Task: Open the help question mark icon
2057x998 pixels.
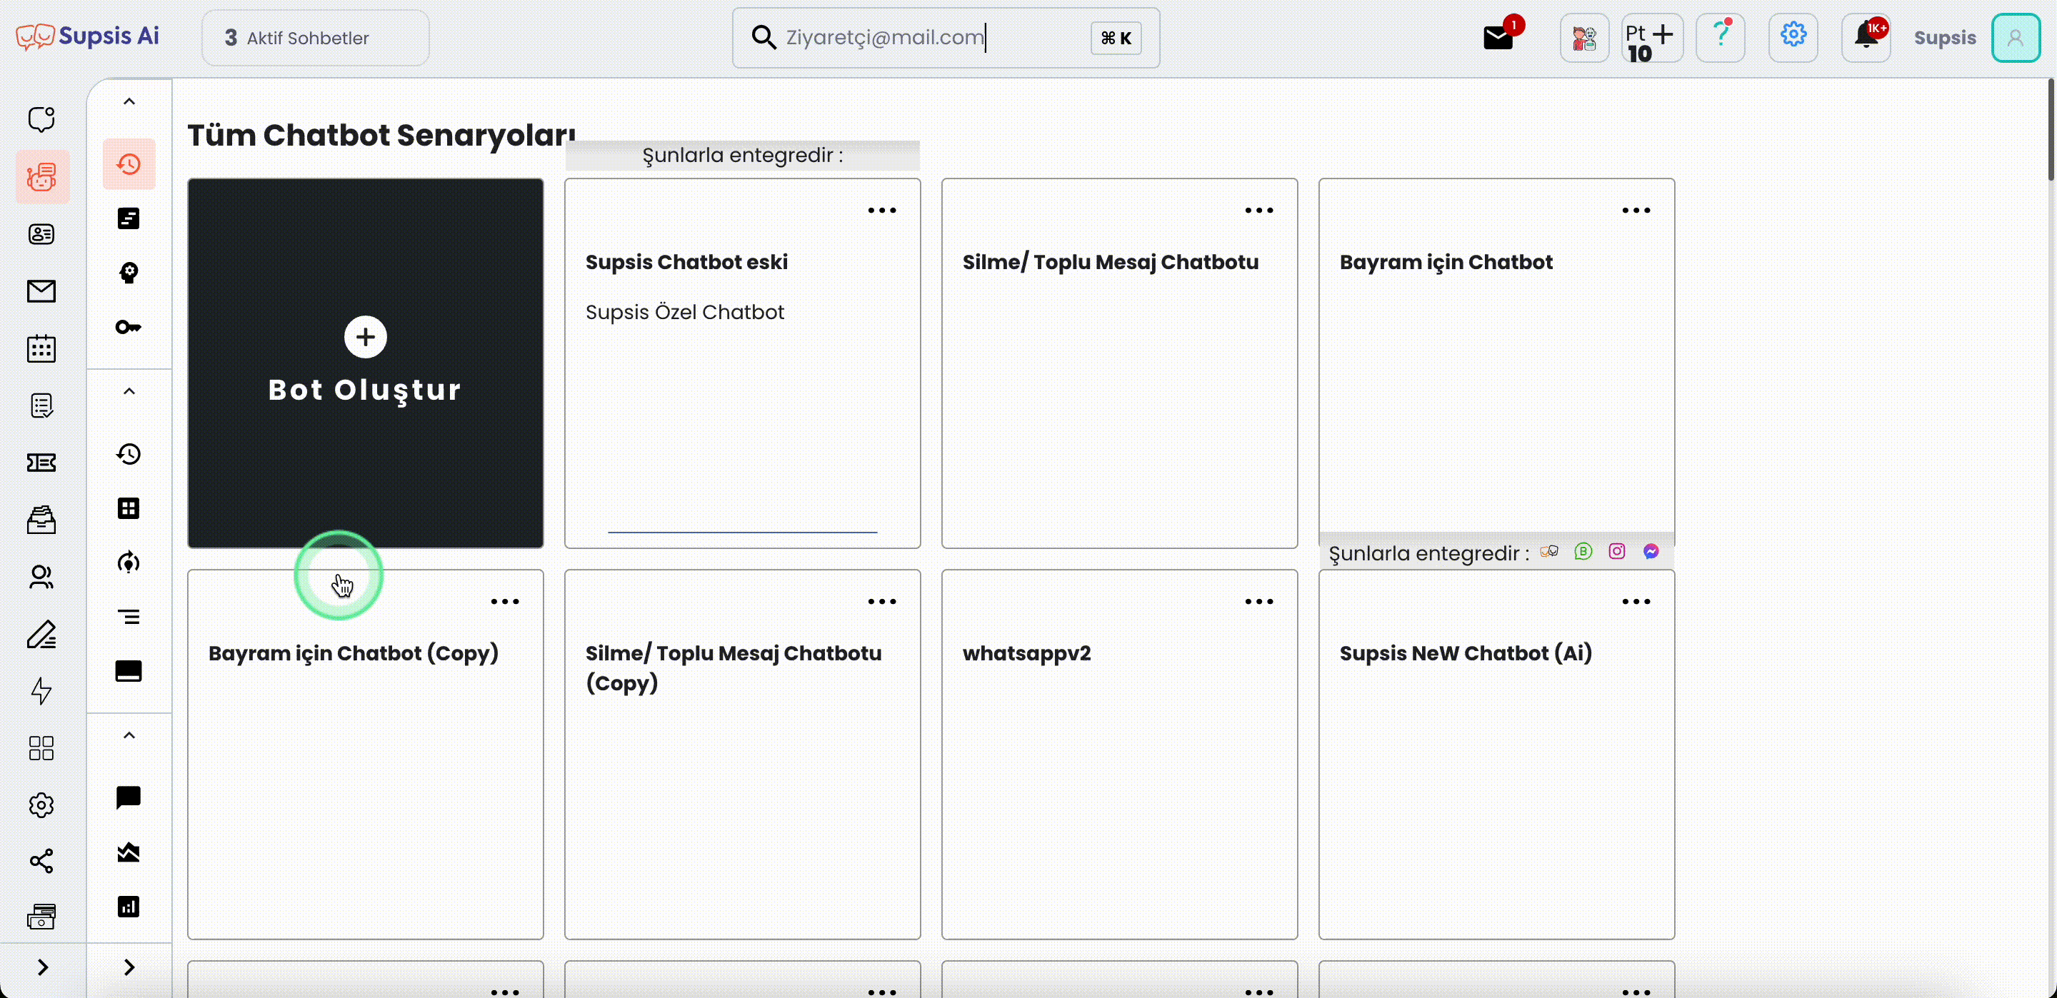Action: pos(1721,36)
